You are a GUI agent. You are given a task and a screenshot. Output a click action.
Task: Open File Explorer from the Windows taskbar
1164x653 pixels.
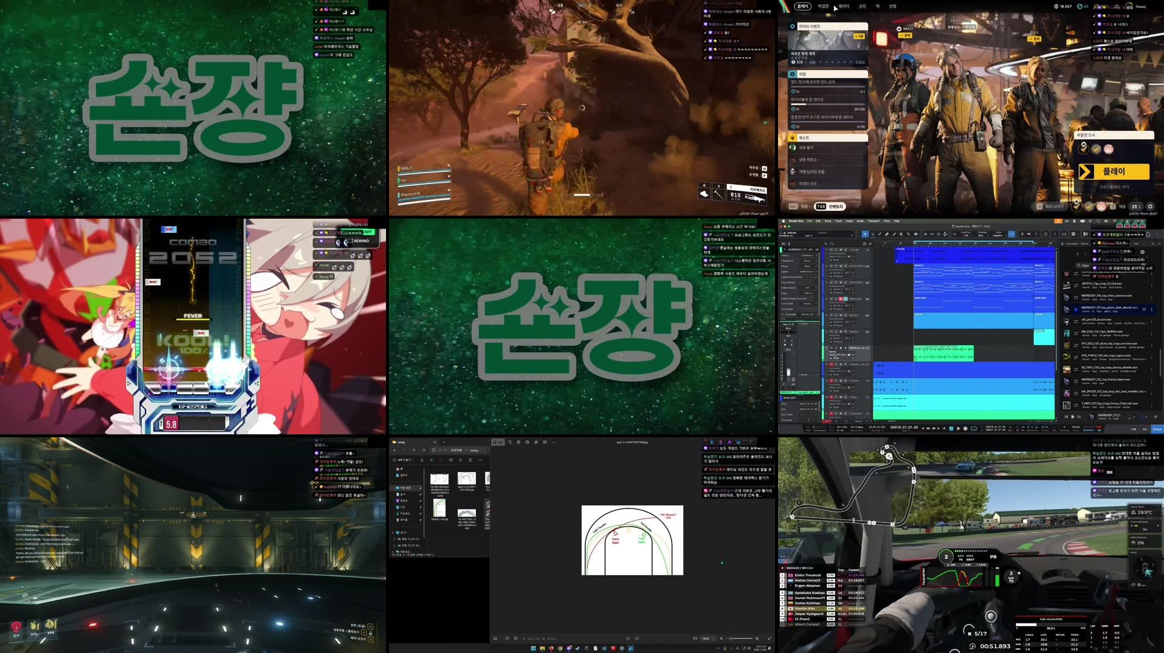542,648
